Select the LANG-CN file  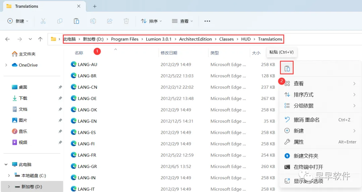(x=84, y=87)
